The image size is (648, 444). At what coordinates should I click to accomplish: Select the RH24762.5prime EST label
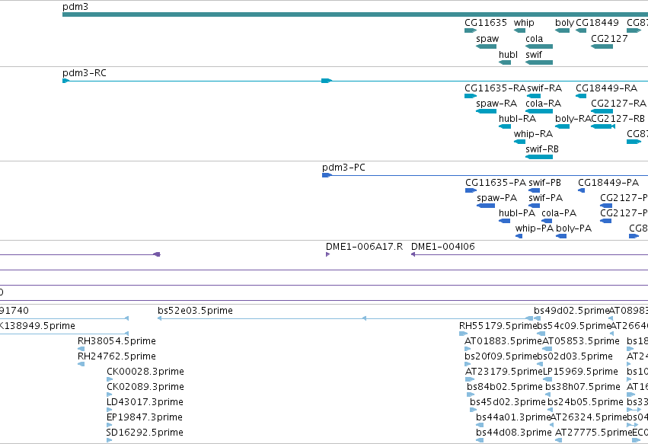[117, 356]
